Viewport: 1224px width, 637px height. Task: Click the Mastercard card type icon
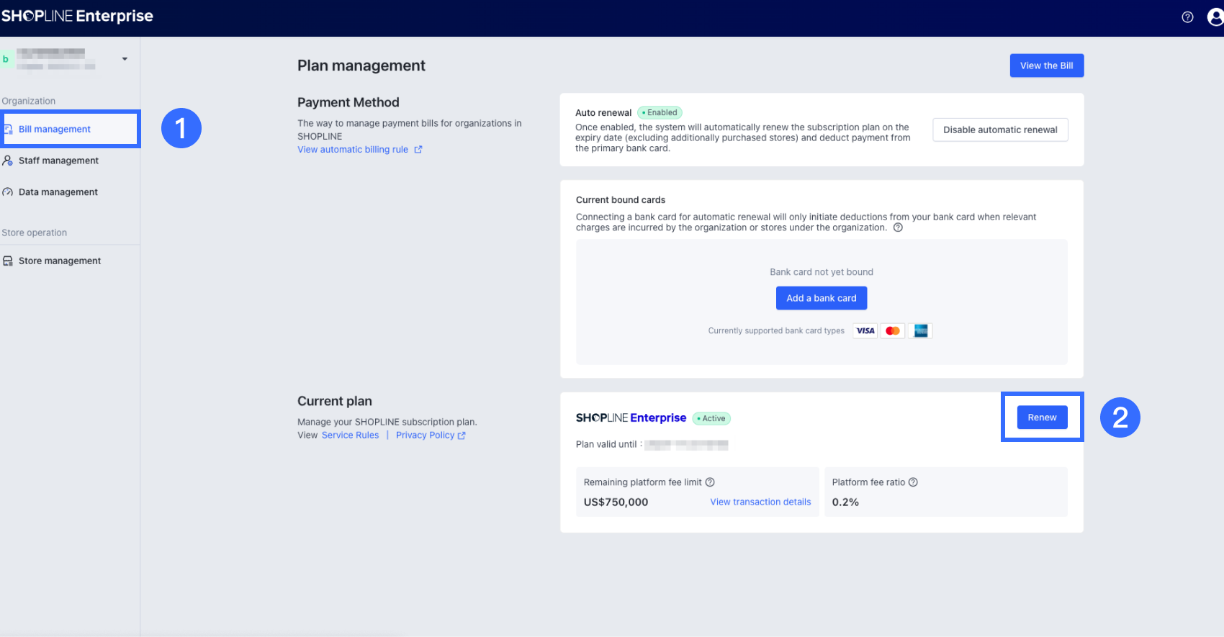(x=893, y=331)
